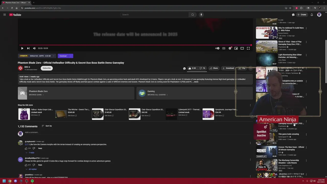Expand 1 reply under Jaybeam02
Image resolution: width=327 pixels, height=184 pixels.
click(30, 153)
